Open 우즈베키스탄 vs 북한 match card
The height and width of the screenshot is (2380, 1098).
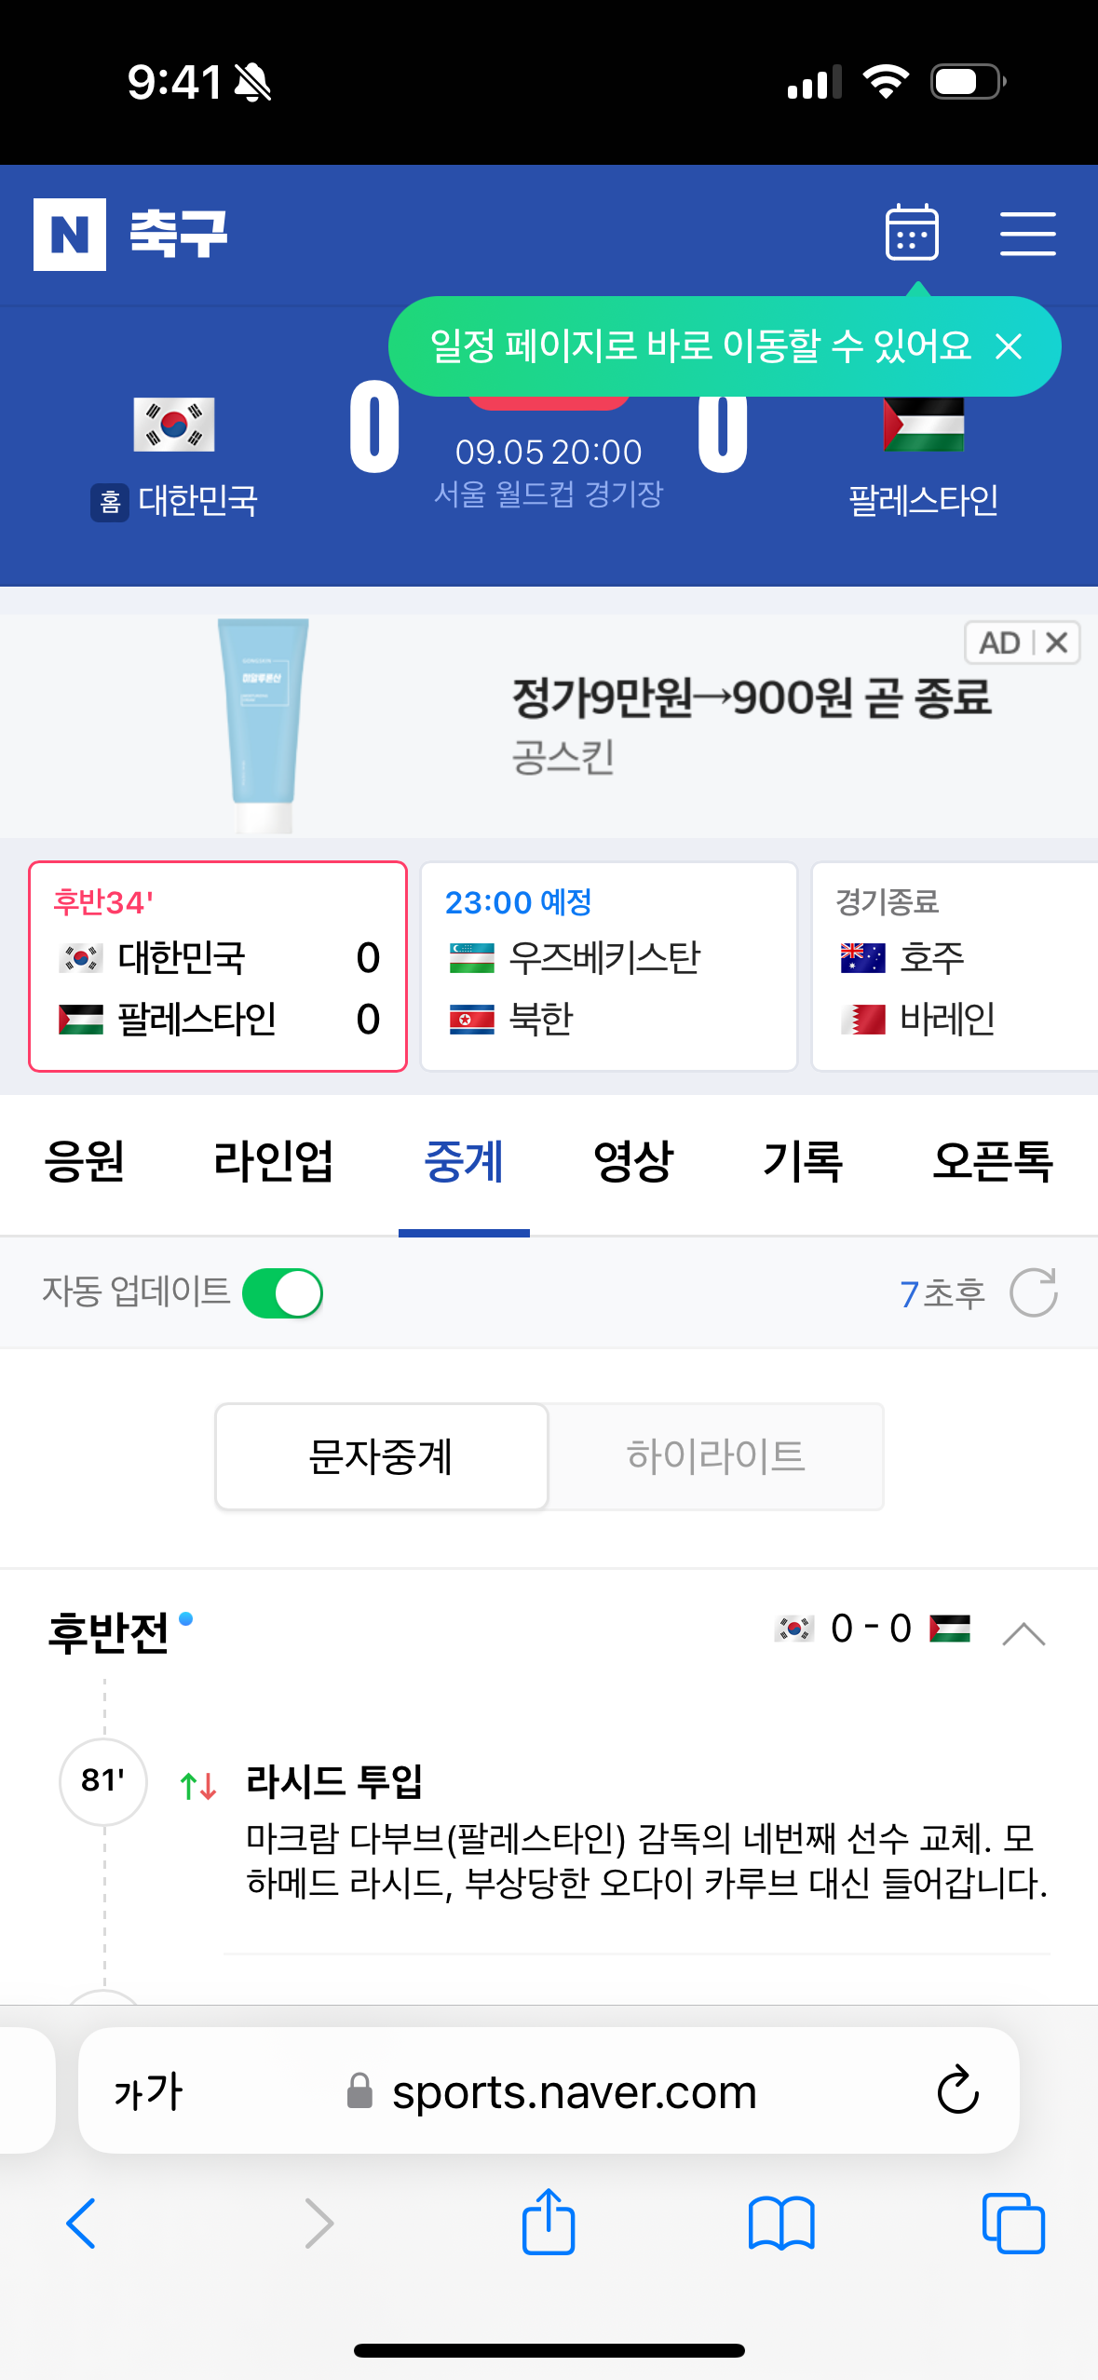(609, 967)
